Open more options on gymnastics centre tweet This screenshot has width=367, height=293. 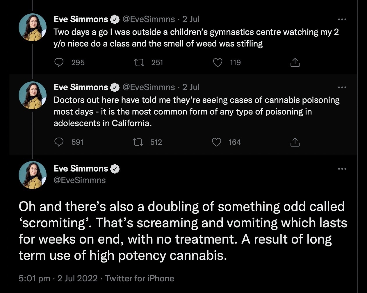click(x=342, y=19)
